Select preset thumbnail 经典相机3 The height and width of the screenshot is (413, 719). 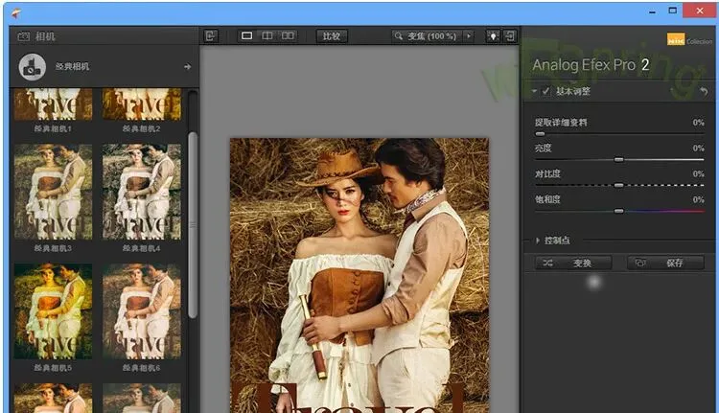point(53,192)
